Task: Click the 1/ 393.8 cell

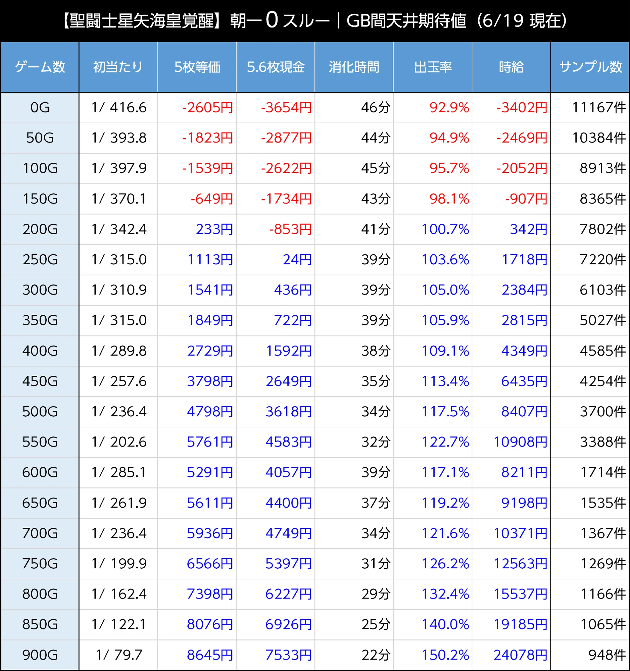Action: coord(119,138)
